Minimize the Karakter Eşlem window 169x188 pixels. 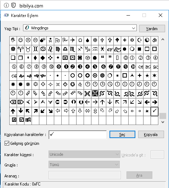coord(128,15)
